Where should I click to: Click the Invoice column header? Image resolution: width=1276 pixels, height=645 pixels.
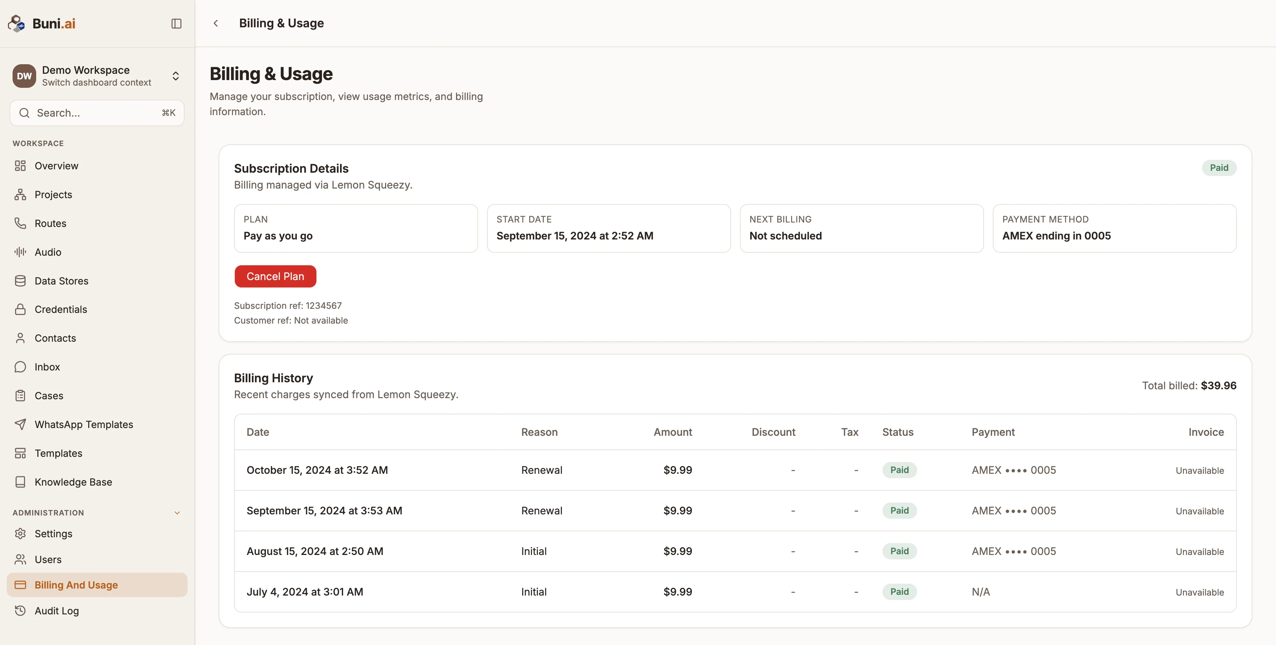pos(1206,432)
